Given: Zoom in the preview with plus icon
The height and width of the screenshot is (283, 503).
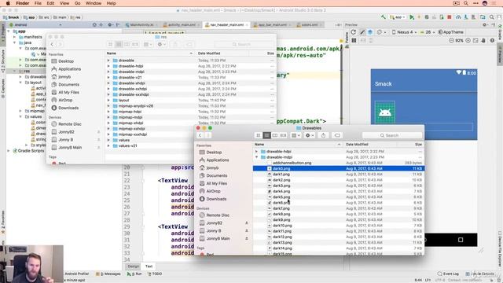Looking at the screenshot, I should 468,40.
